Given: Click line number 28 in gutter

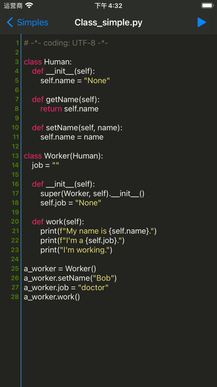Looking at the screenshot, I should coord(15,297).
